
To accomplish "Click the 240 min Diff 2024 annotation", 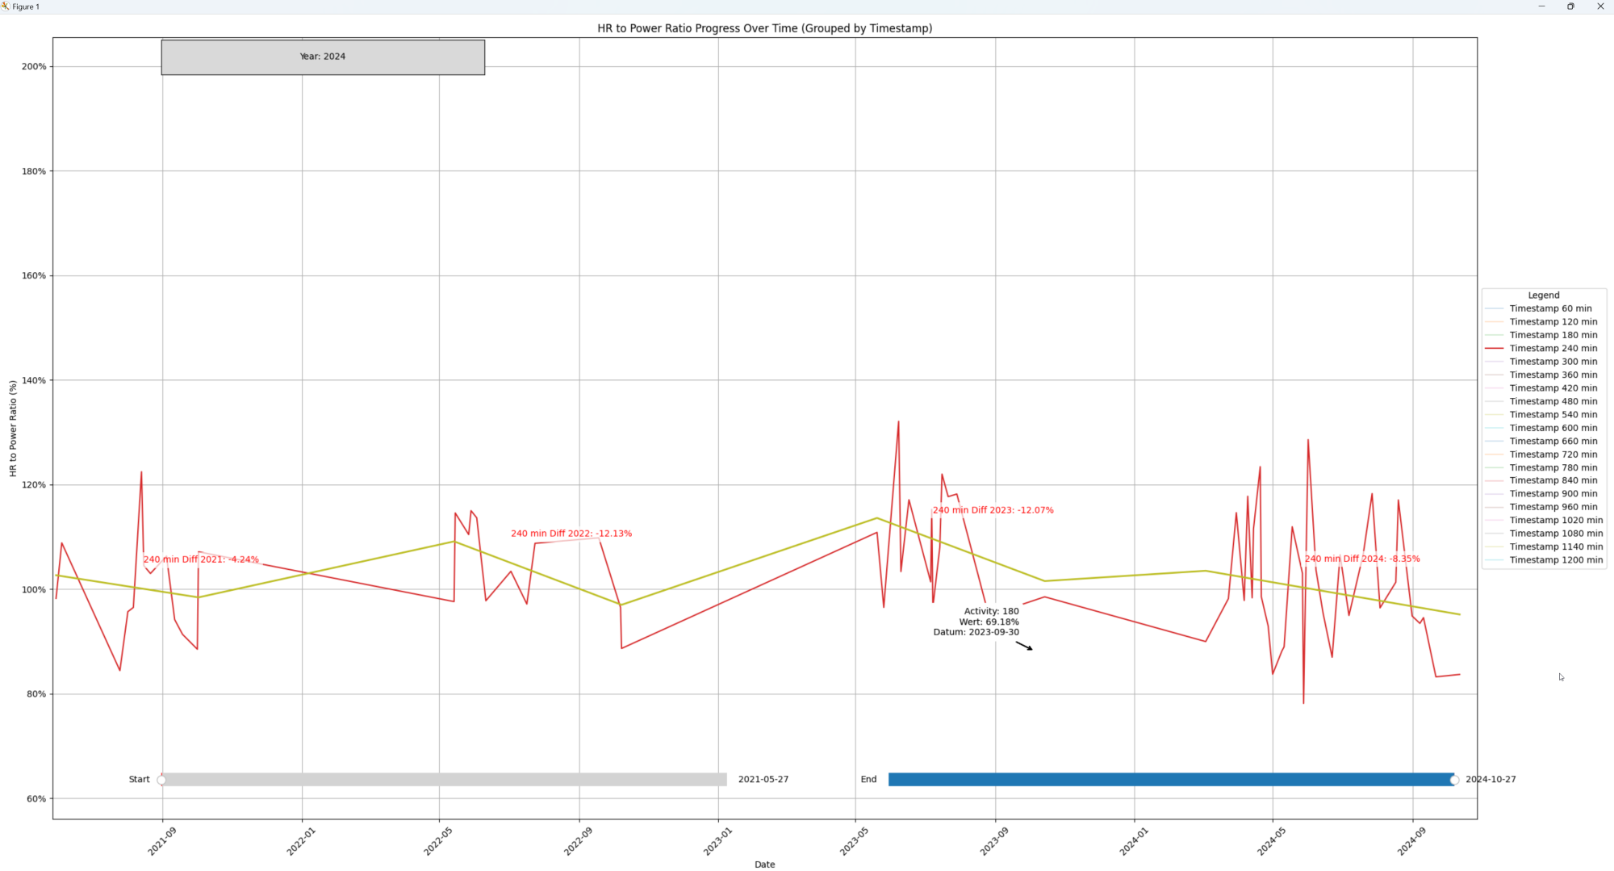I will point(1362,559).
